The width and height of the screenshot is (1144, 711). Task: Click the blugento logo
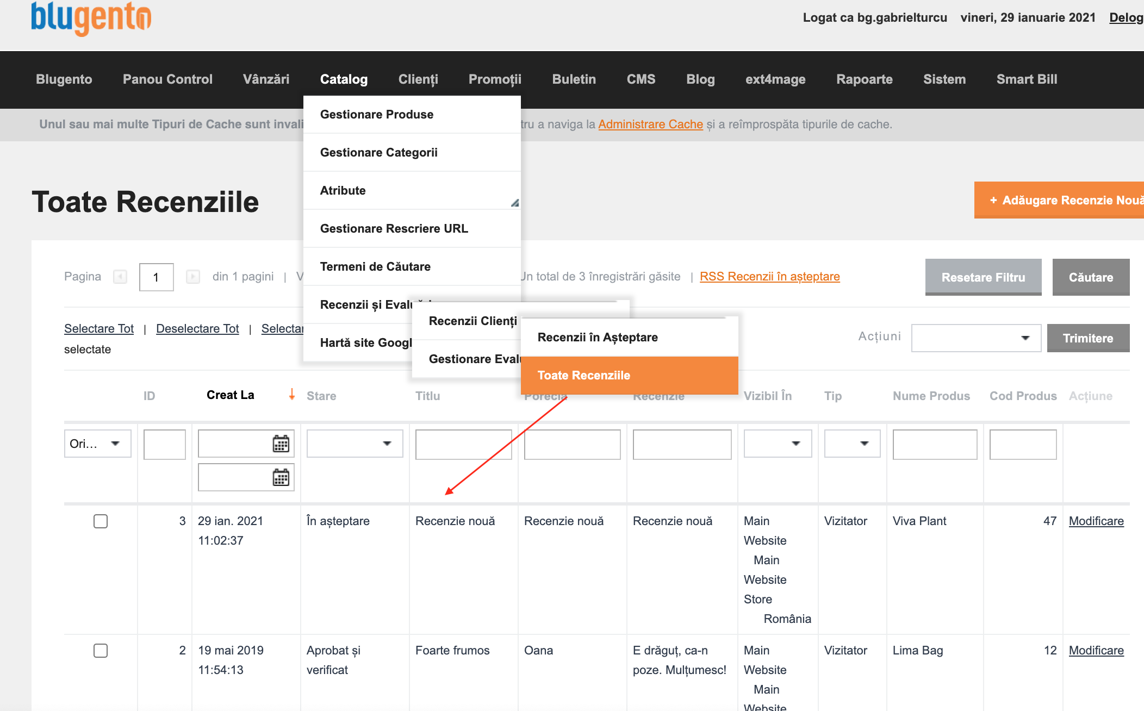tap(91, 18)
